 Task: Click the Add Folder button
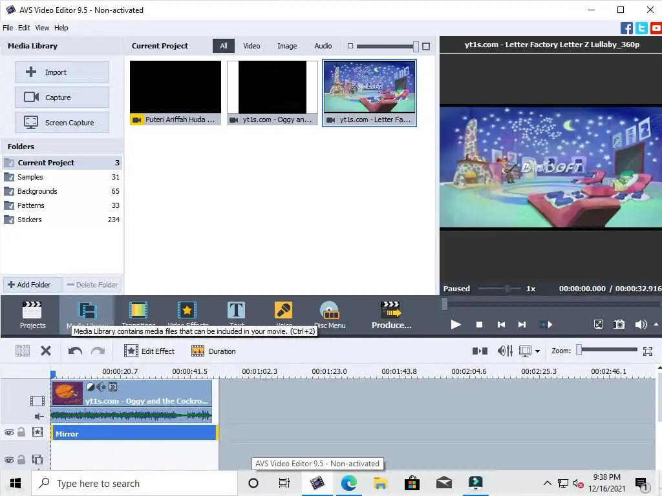tap(32, 285)
